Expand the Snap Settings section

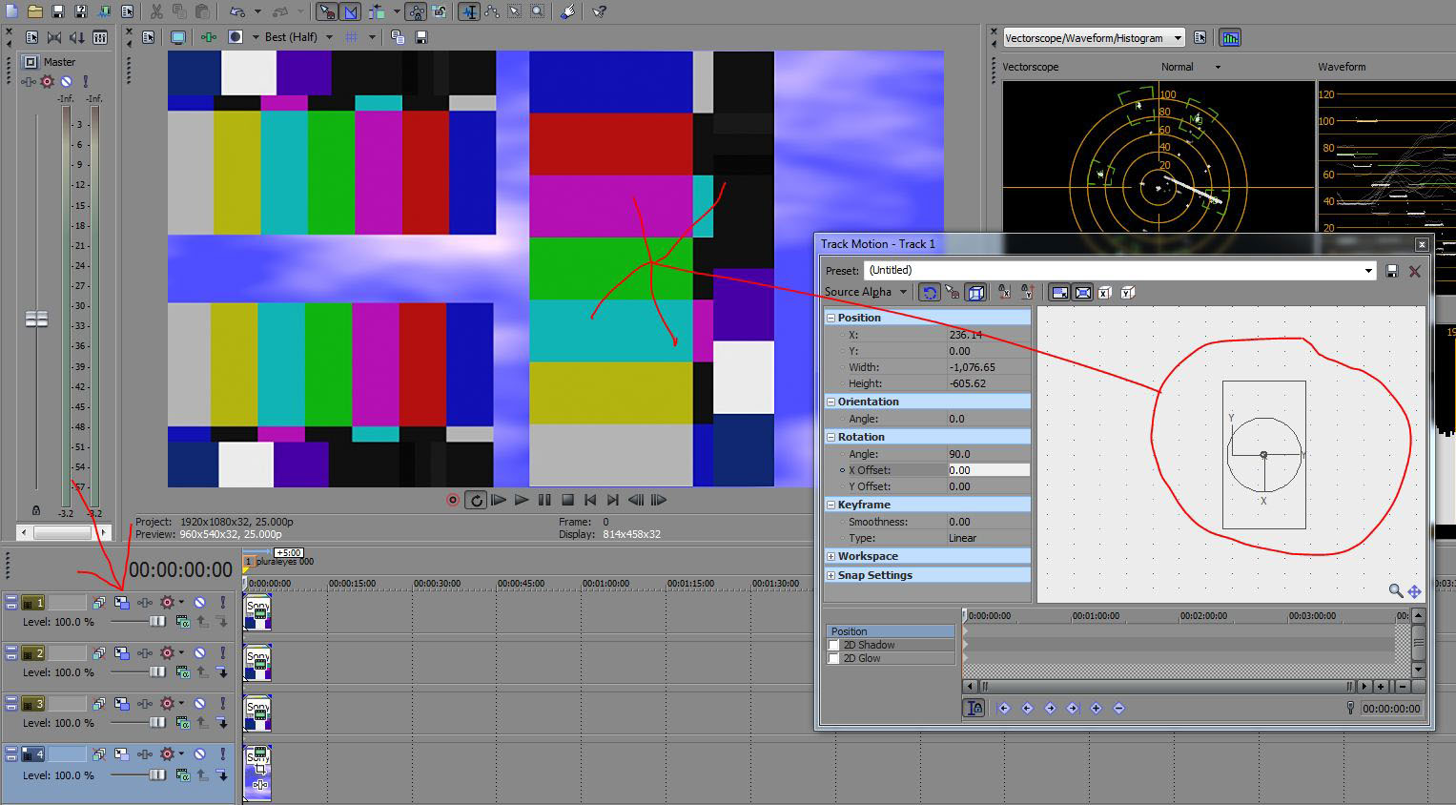point(831,575)
